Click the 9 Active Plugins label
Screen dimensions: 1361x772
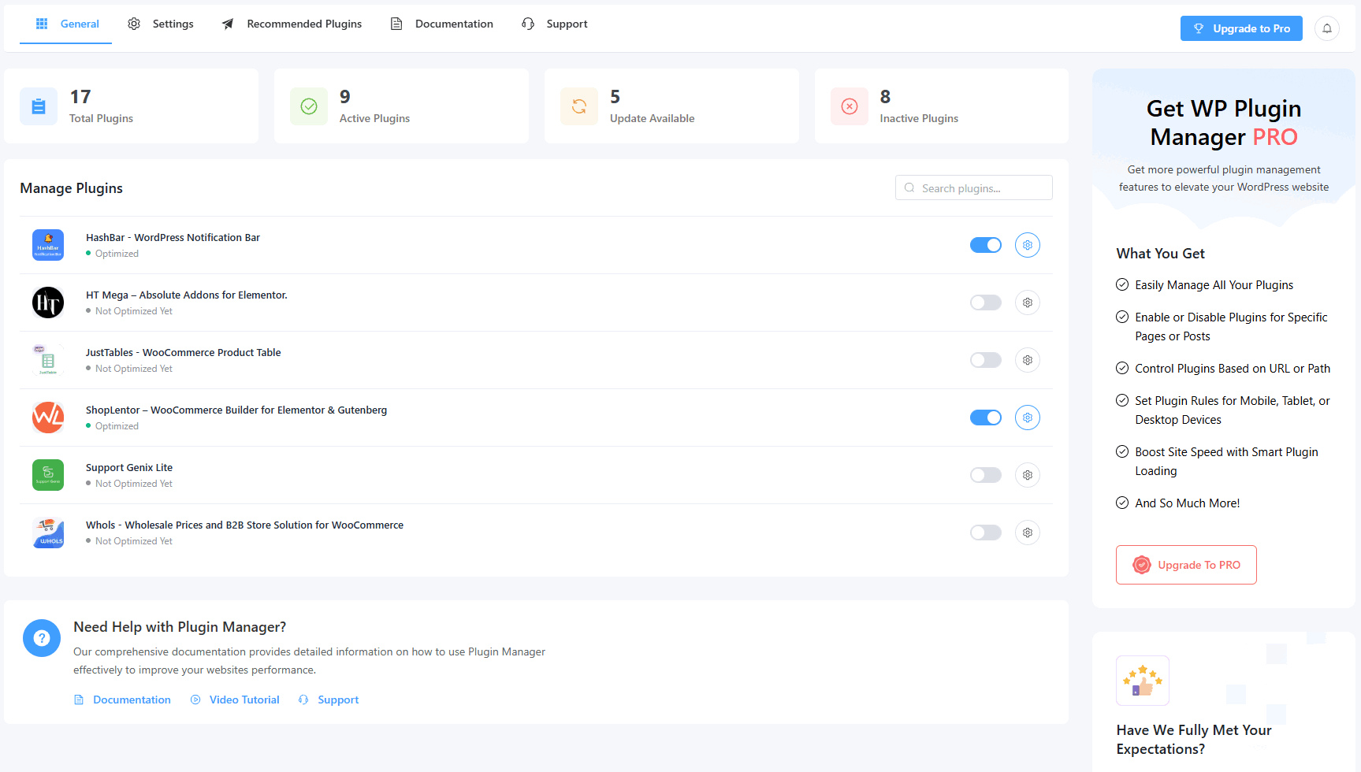pyautogui.click(x=374, y=118)
